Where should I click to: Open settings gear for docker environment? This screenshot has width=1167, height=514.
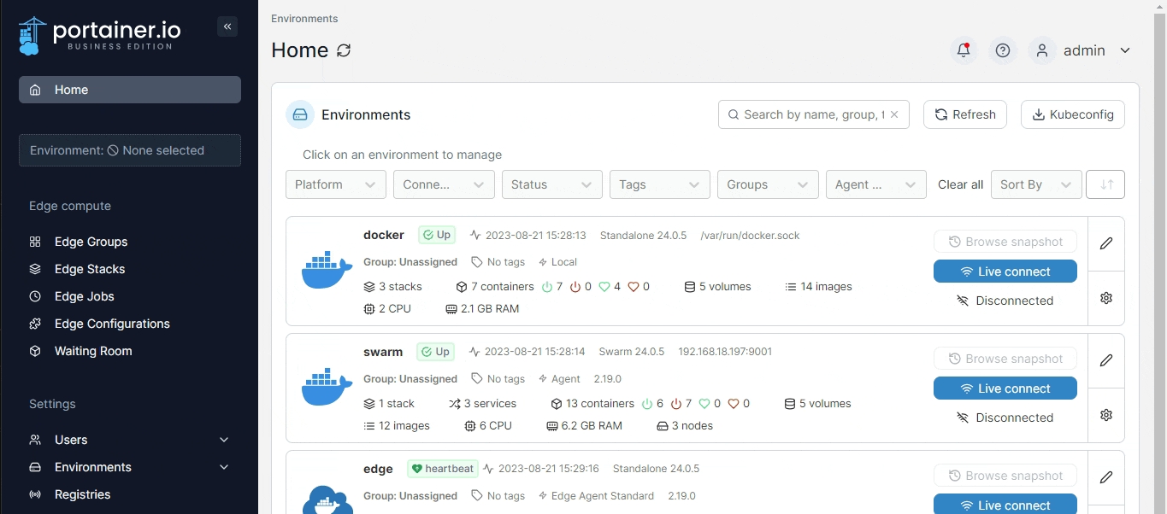click(x=1105, y=298)
